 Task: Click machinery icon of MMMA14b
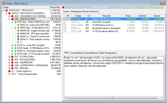click(18, 31)
